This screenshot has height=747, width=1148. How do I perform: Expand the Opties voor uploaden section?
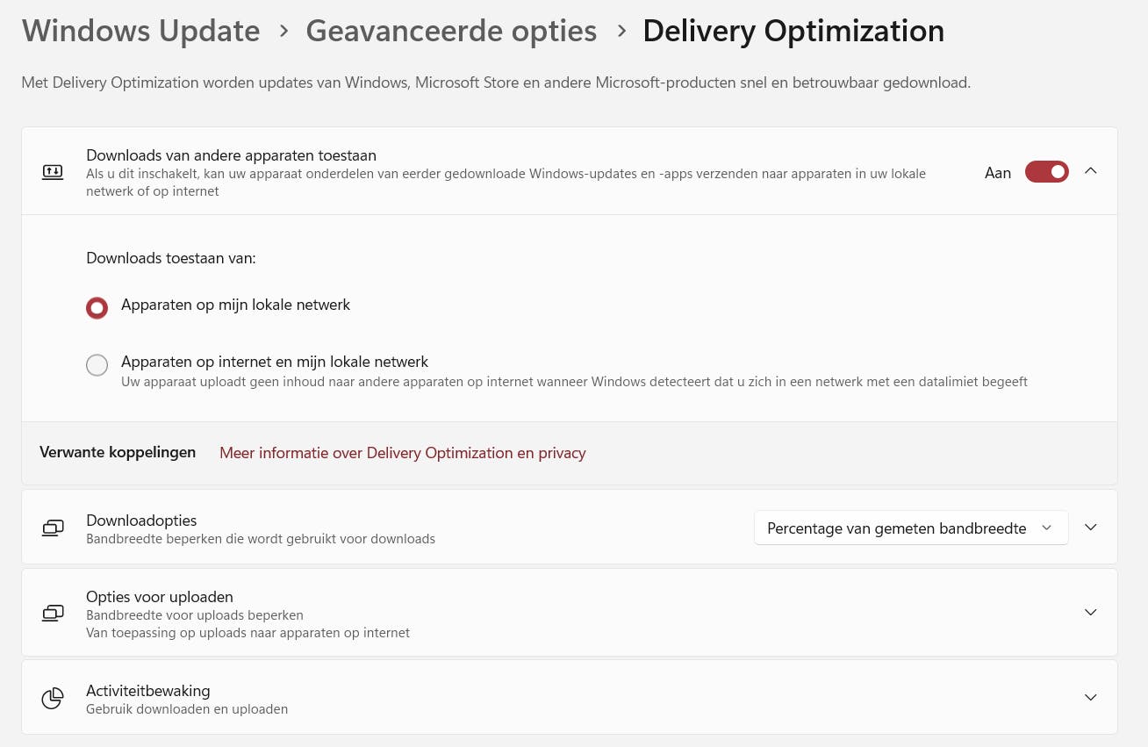point(1091,613)
